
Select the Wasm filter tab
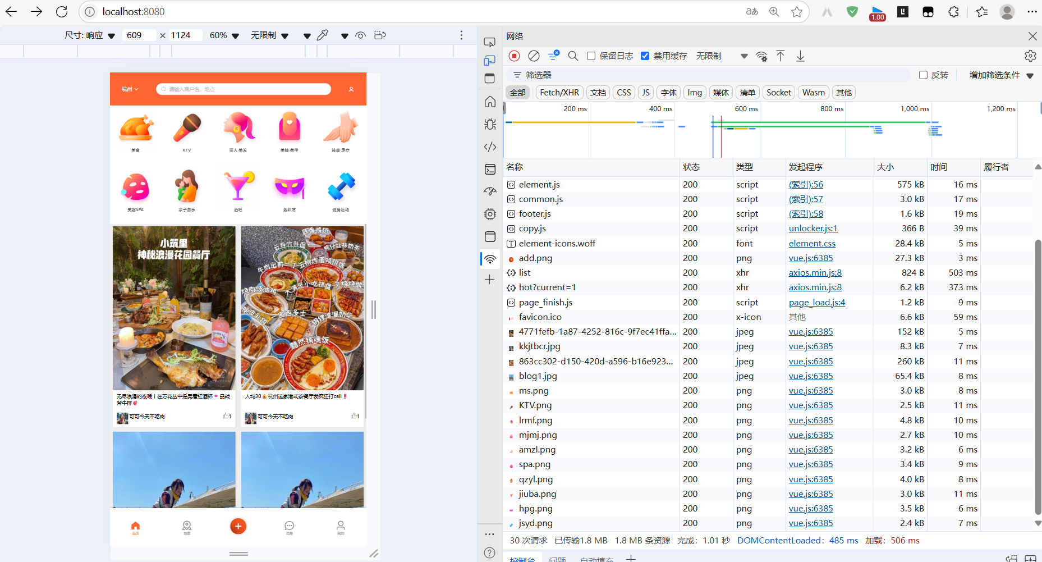click(x=814, y=93)
